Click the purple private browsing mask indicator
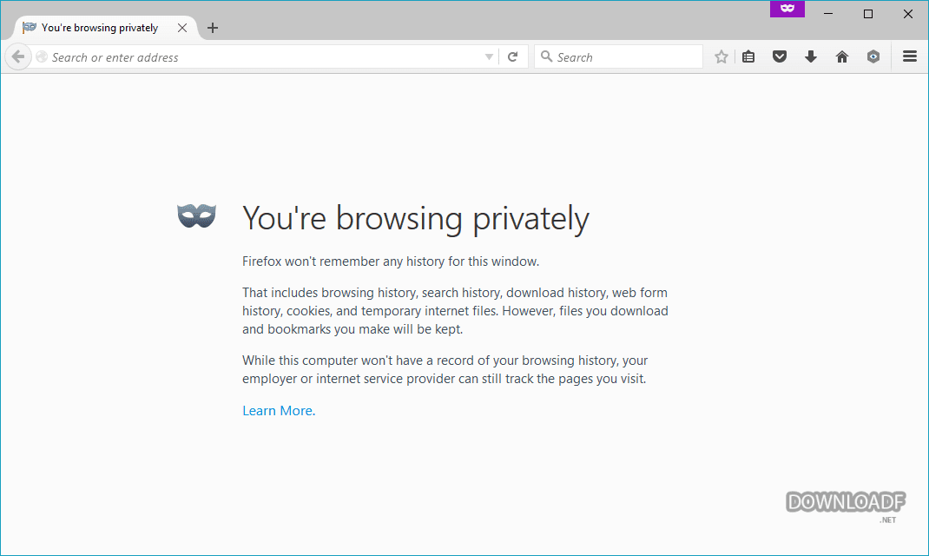Image resolution: width=929 pixels, height=556 pixels. 787,9
